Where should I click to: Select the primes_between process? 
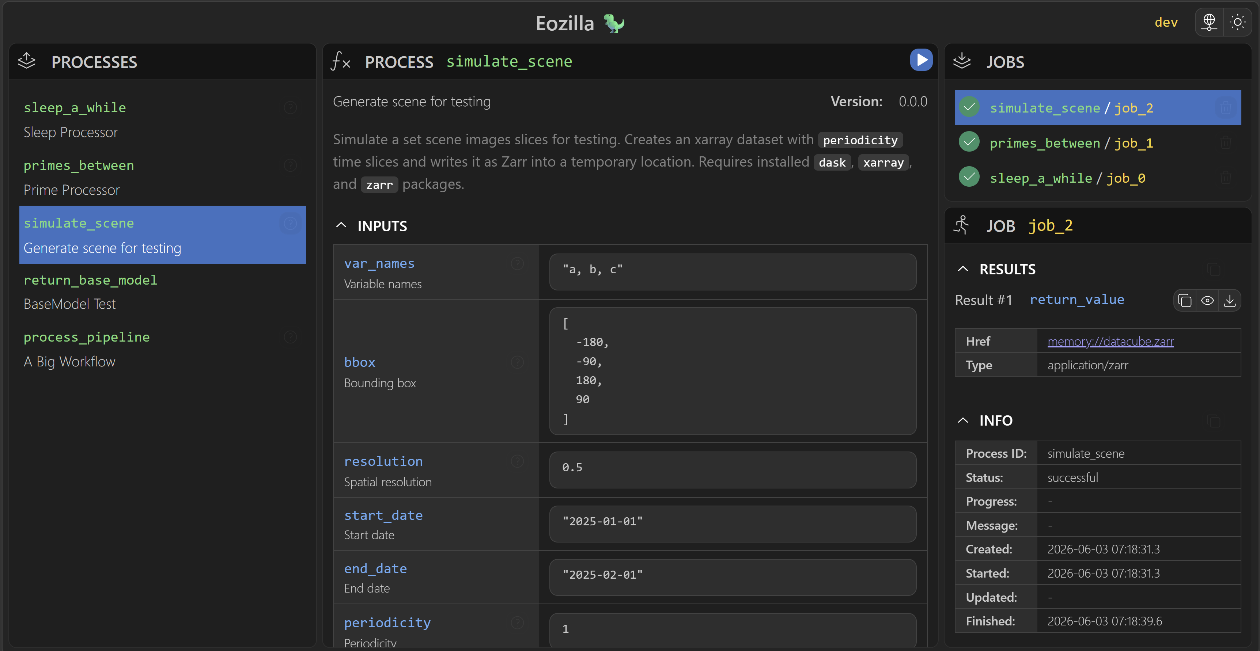(162, 178)
